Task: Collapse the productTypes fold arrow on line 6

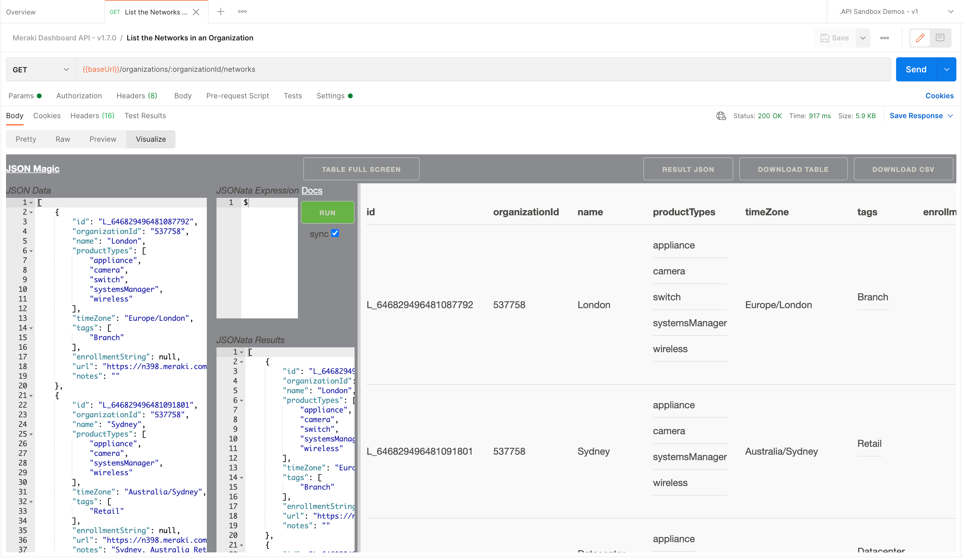Action: click(x=31, y=251)
